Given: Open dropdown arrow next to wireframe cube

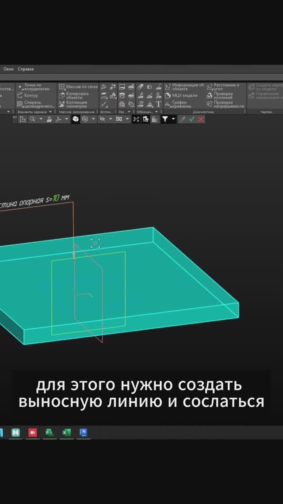Looking at the screenshot, I should (x=93, y=119).
